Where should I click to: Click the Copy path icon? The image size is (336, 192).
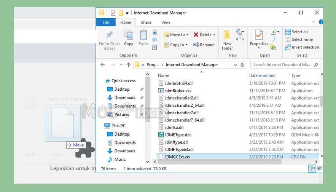[154, 40]
